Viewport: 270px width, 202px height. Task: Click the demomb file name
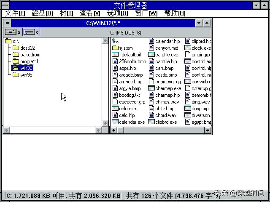click(x=201, y=95)
